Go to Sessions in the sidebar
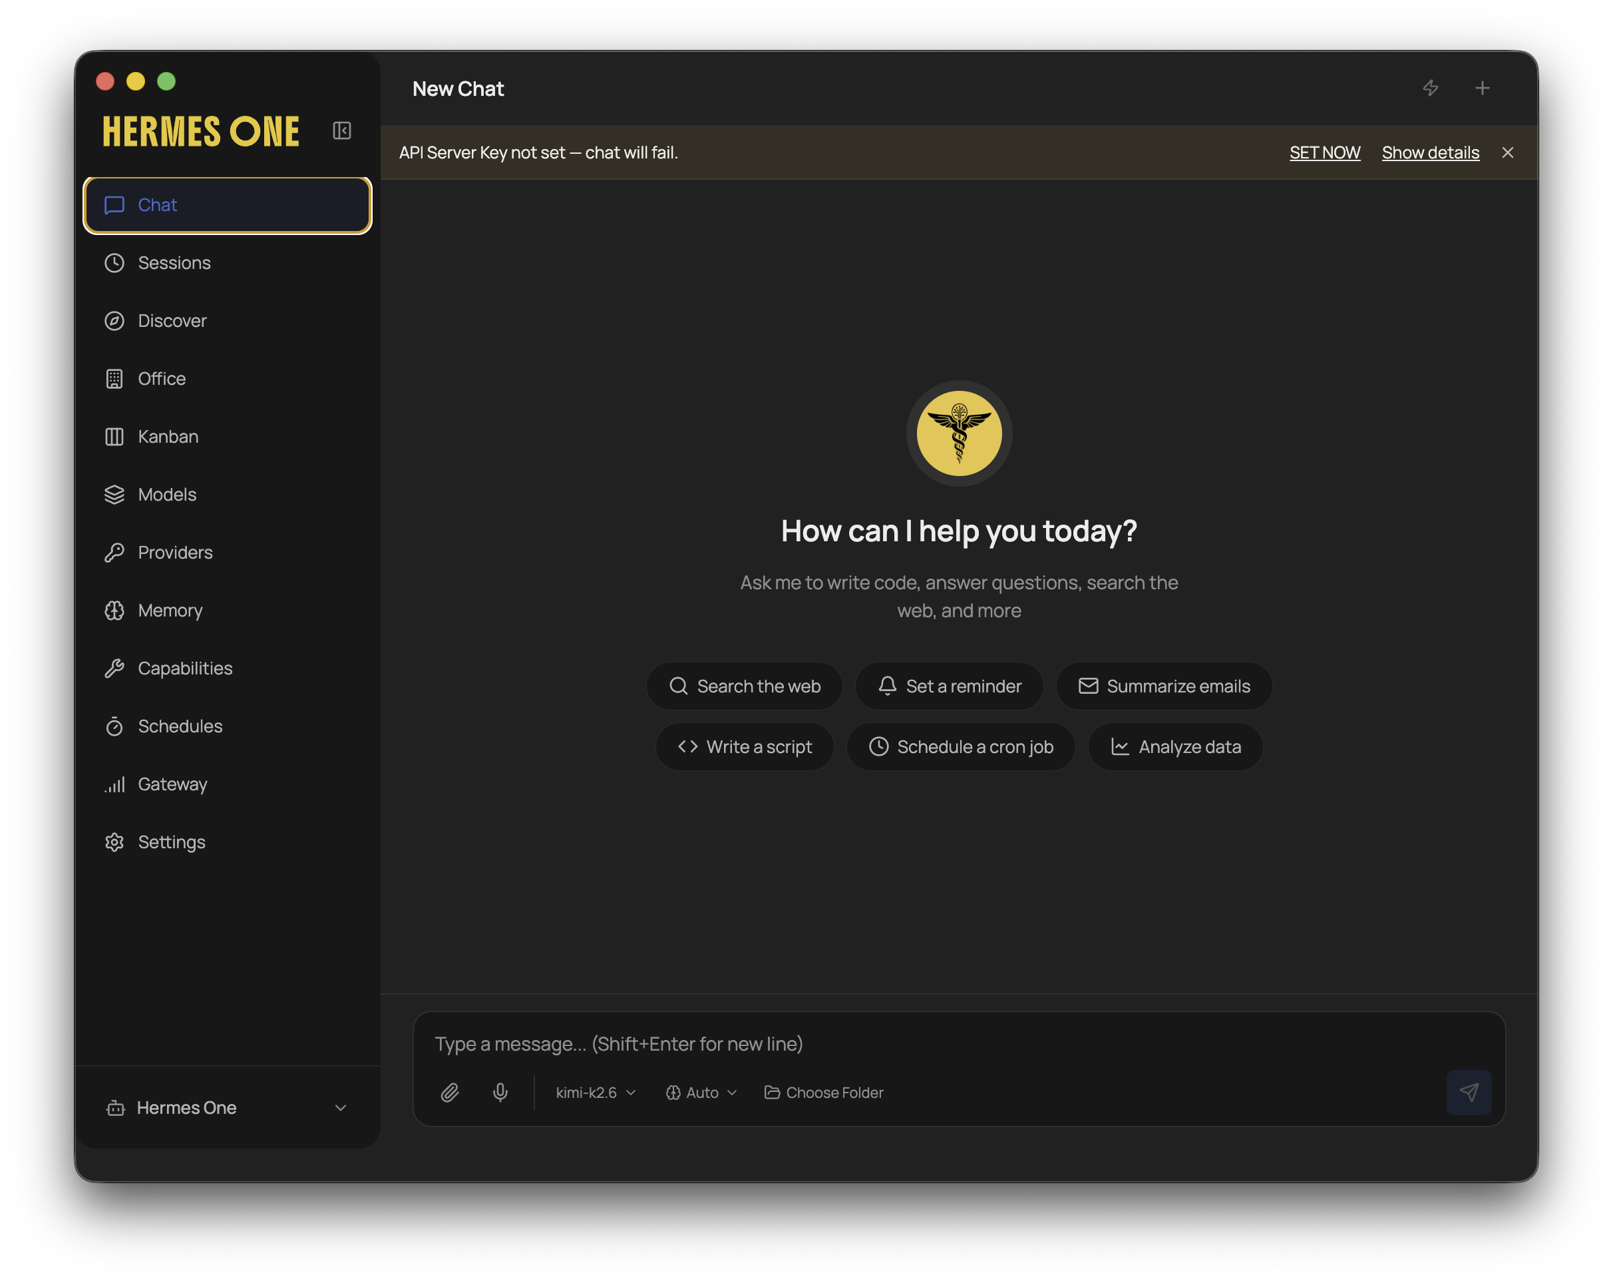This screenshot has height=1281, width=1613. (x=228, y=263)
